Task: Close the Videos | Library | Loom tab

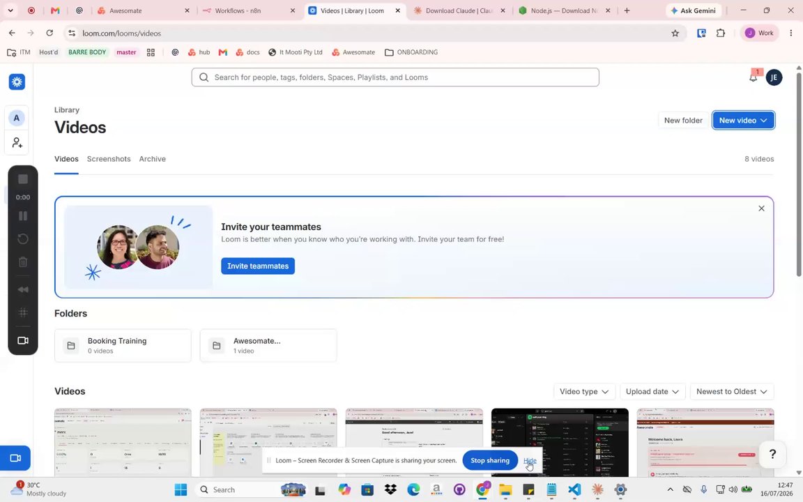Action: (398, 10)
